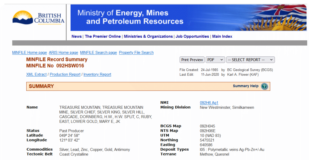Click the TREASURE MOUNTAIN name text
This screenshot has width=309, height=160.
pos(106,115)
